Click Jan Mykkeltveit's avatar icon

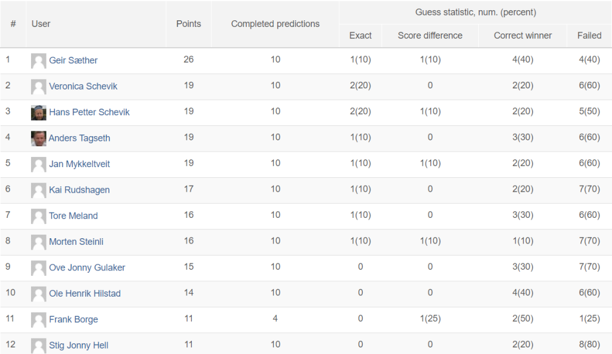[39, 165]
